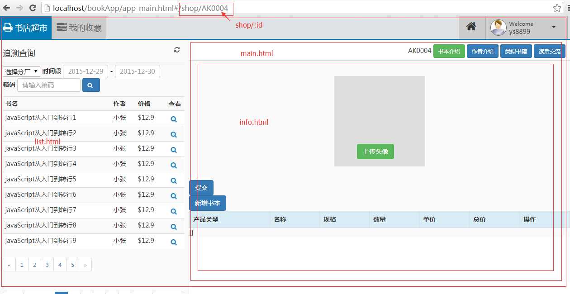570x294 pixels.
Task: View details of javaScript从入门到转行2
Action: coord(173,134)
